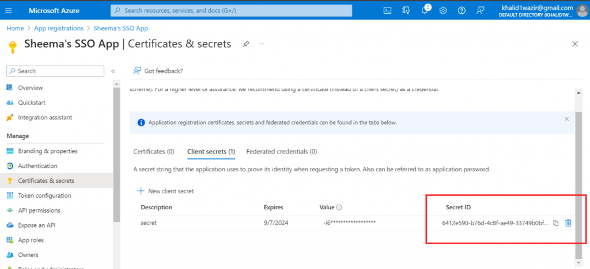Click the left menu Search box
This screenshot has height=269, width=590.
[55, 71]
